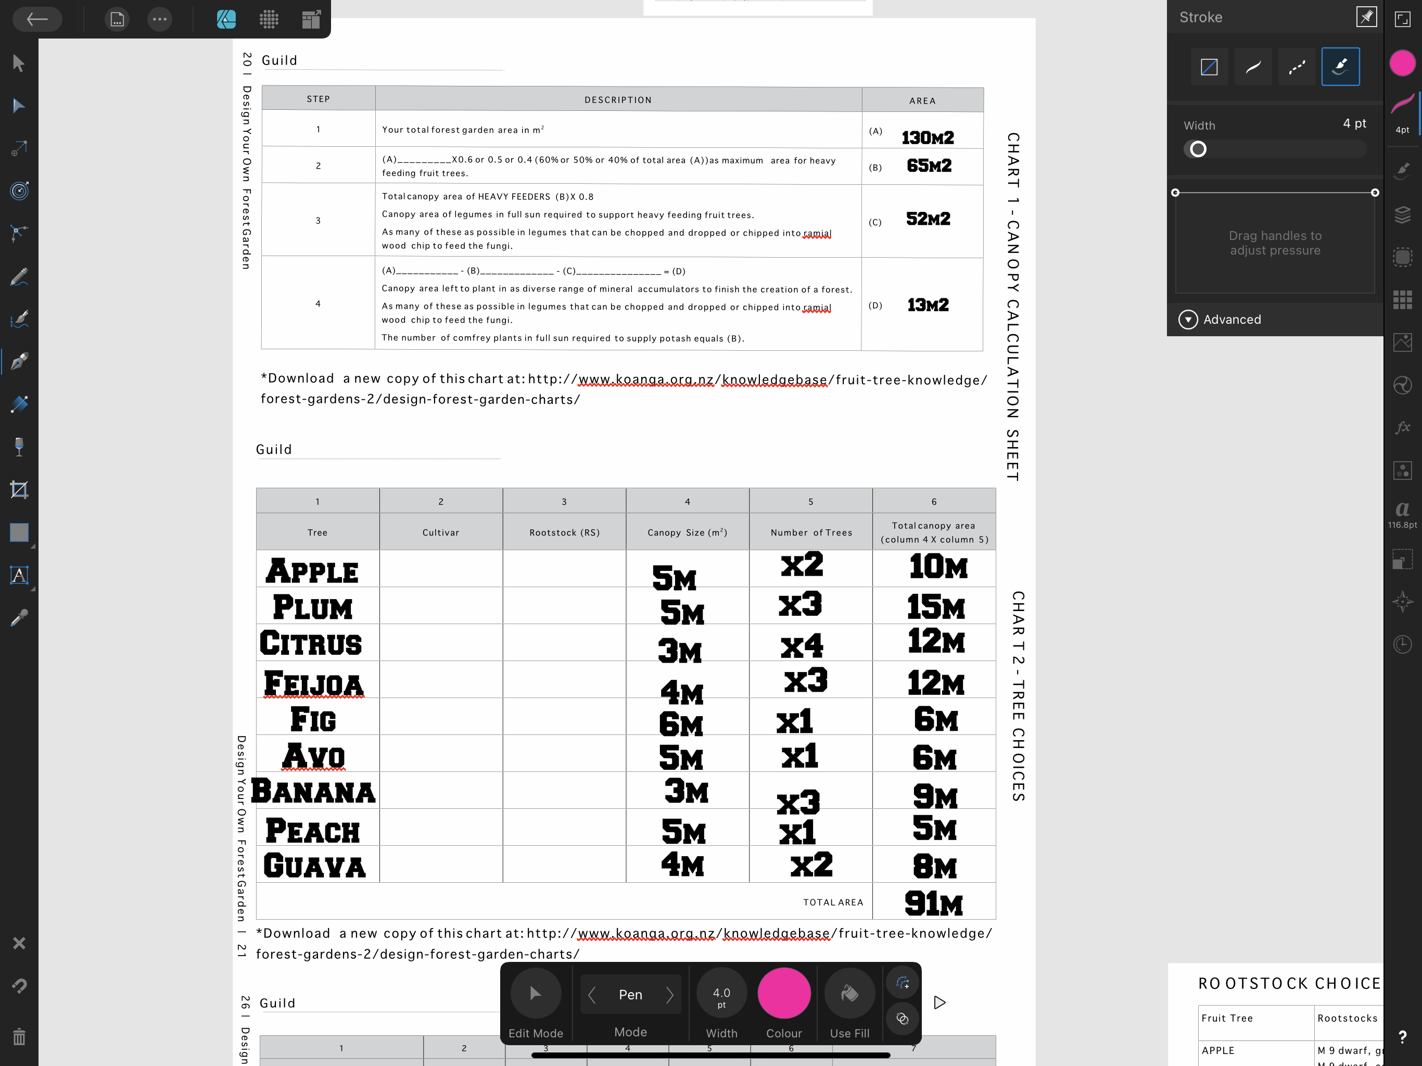Tap the 4.0 pt Width field
Screen dimensions: 1422x1066
721,994
